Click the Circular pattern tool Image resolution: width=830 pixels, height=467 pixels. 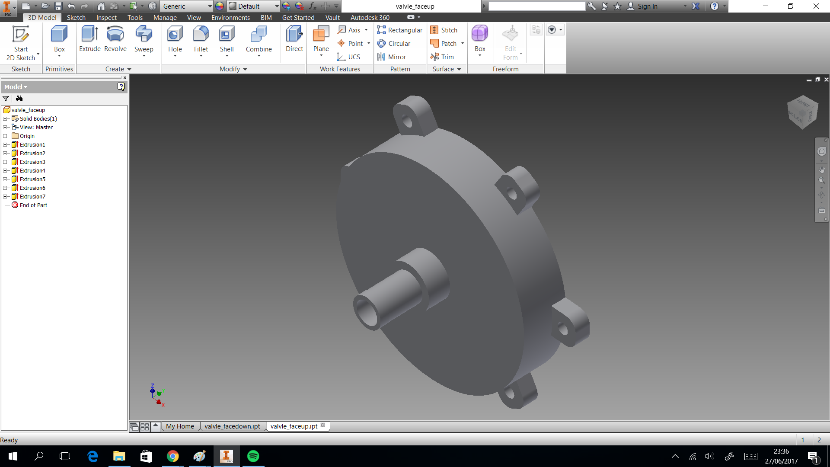393,43
